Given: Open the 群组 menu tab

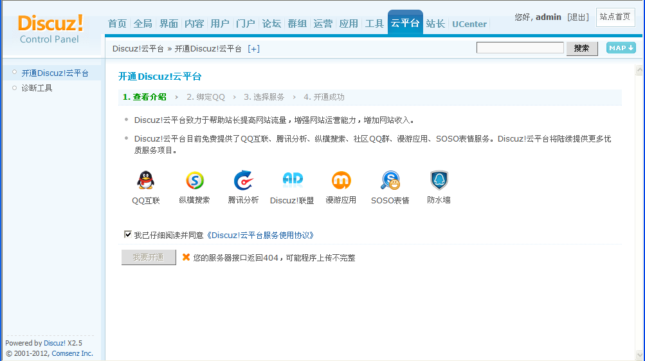Looking at the screenshot, I should [x=297, y=24].
